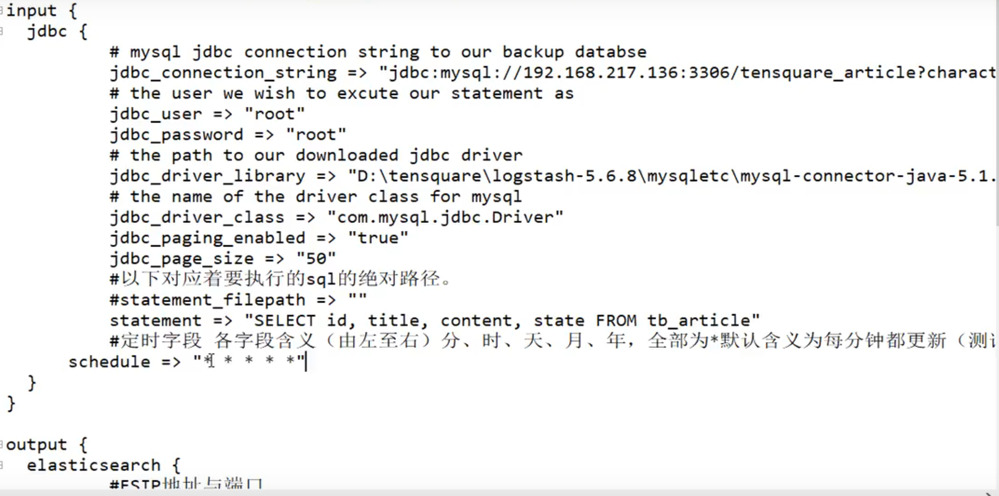Image resolution: width=999 pixels, height=496 pixels.
Task: Click the jdbc_paging_enabled "true" value
Action: [x=378, y=238]
